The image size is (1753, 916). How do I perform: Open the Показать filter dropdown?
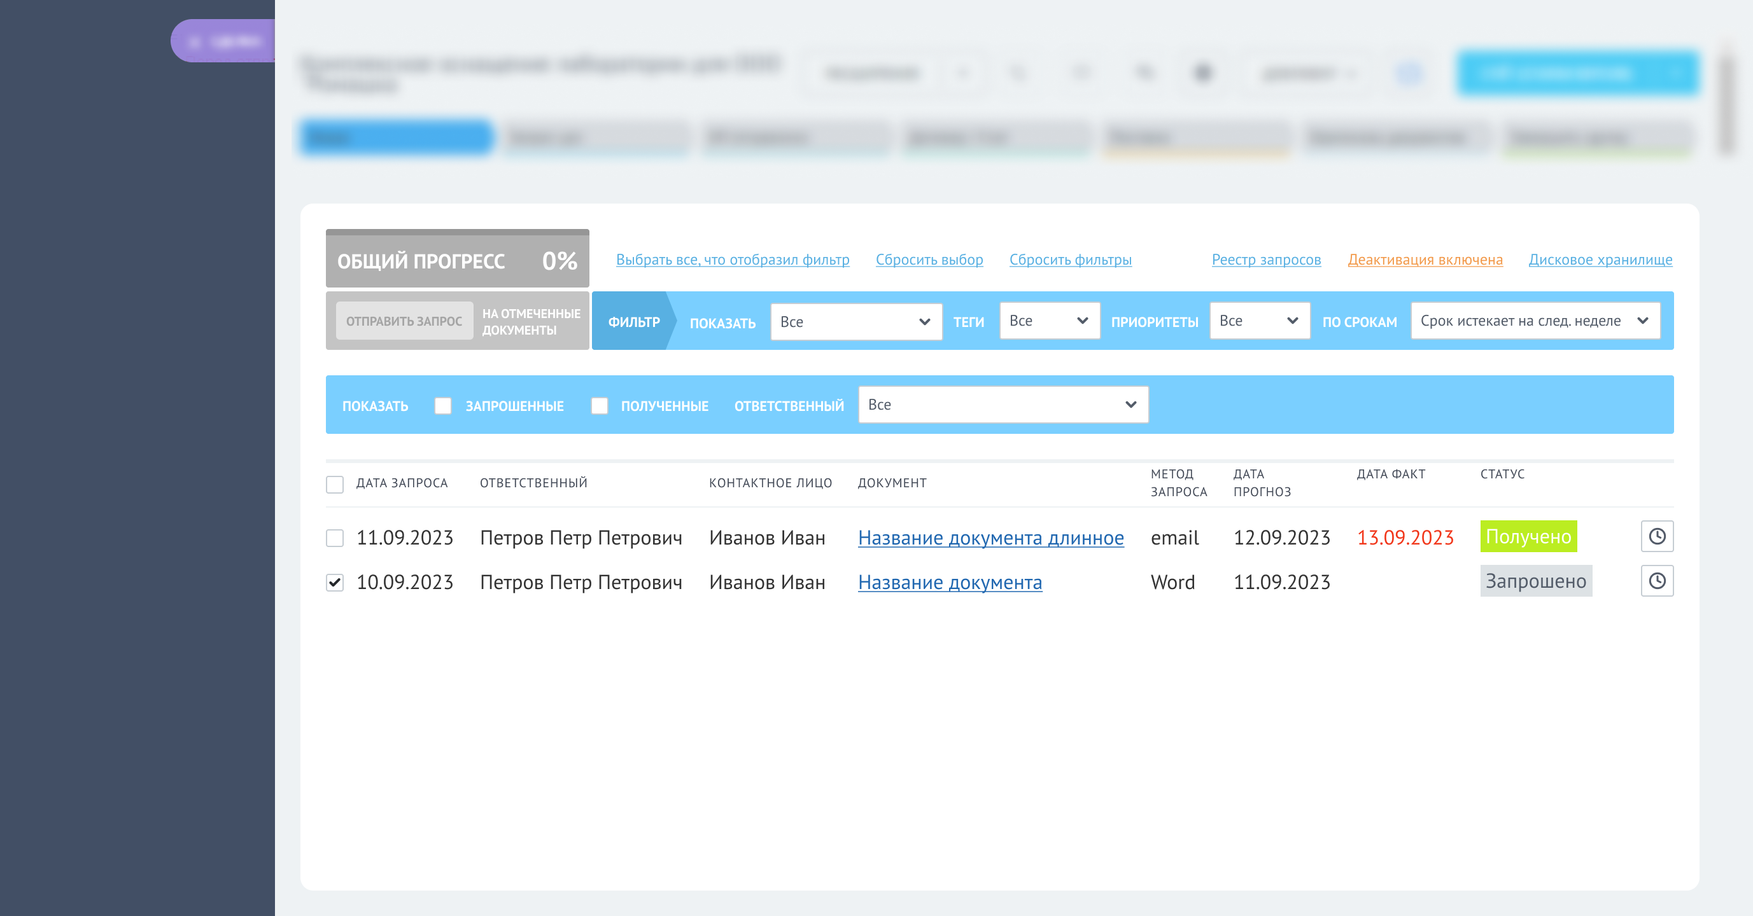[855, 322]
